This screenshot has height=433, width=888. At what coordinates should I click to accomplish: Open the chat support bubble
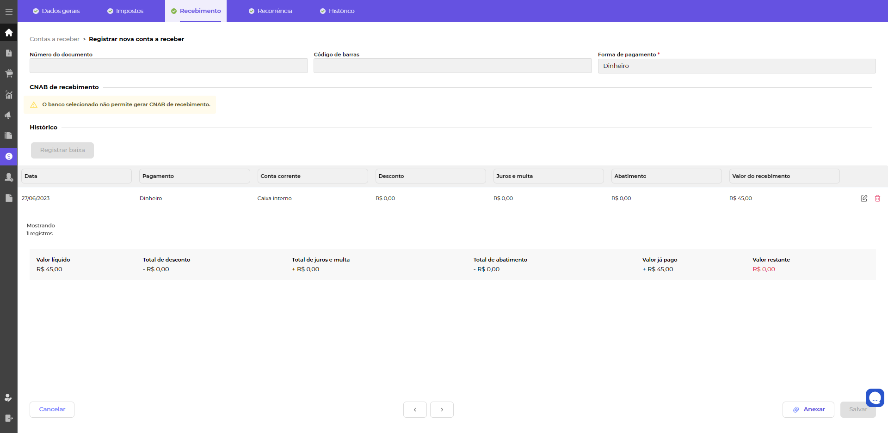[875, 397]
